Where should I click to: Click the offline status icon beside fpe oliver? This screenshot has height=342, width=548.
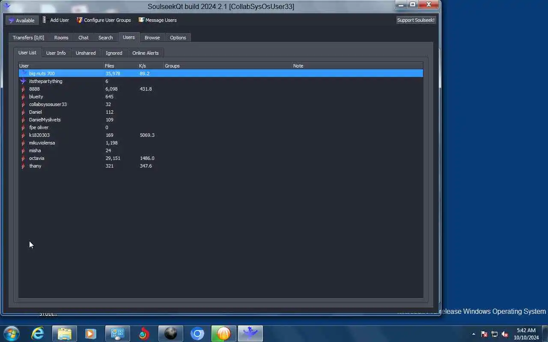pyautogui.click(x=24, y=127)
